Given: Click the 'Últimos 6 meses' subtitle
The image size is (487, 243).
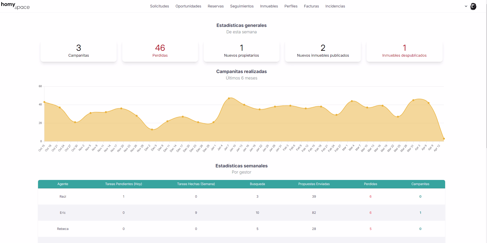Looking at the screenshot, I should (241, 78).
